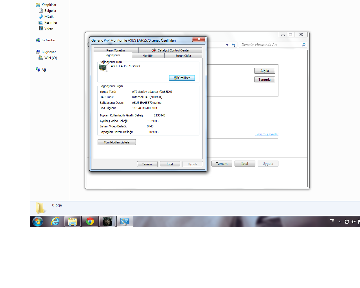360x288 pixels.
Task: Open the Kitaplıklar libraries folder icon
Action: tap(38, 5)
